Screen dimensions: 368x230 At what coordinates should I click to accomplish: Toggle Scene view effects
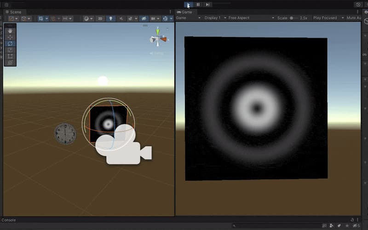coord(130,18)
